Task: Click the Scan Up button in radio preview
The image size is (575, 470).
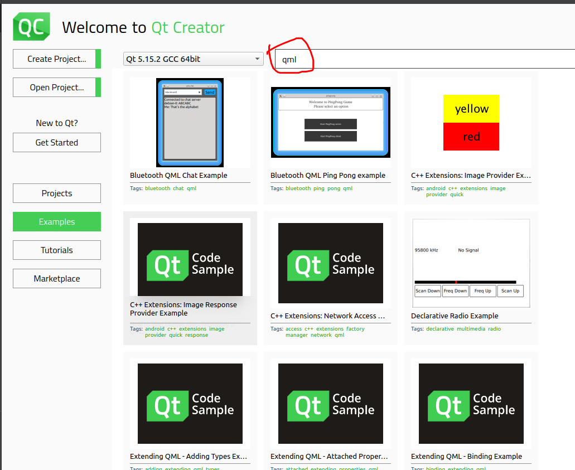Action: pos(510,290)
